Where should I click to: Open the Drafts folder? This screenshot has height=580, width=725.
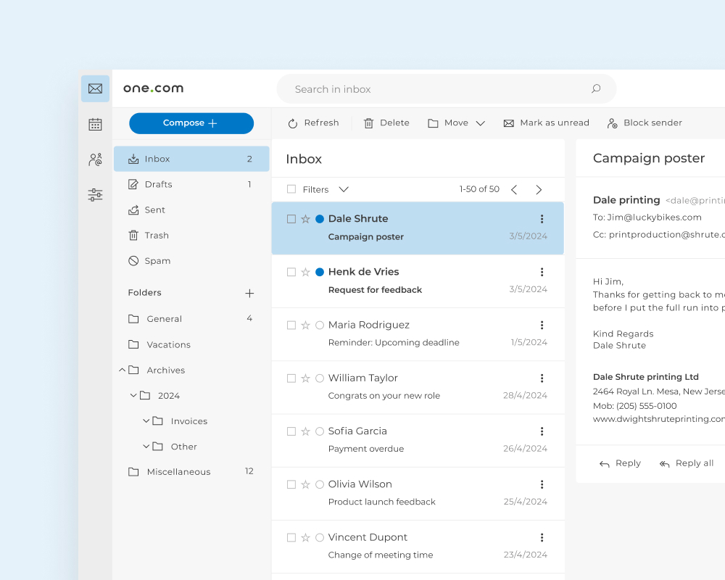tap(191, 185)
